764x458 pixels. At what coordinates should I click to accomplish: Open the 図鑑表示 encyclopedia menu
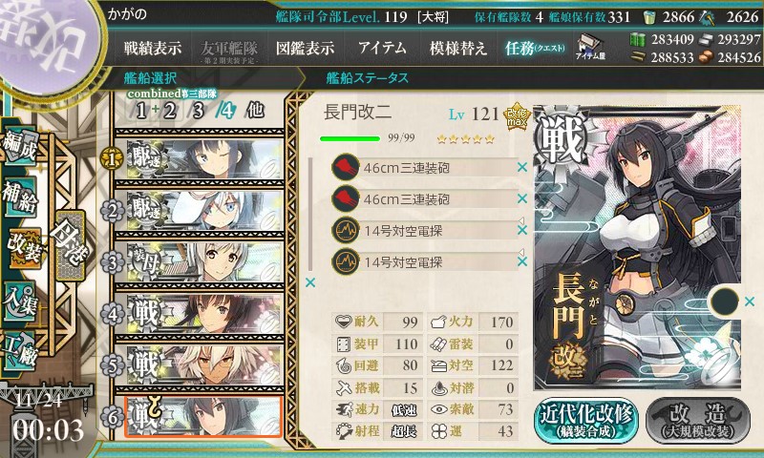tap(305, 48)
